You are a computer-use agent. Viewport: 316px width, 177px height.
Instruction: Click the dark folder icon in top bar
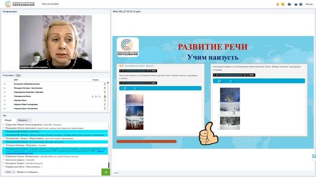pos(289,4)
